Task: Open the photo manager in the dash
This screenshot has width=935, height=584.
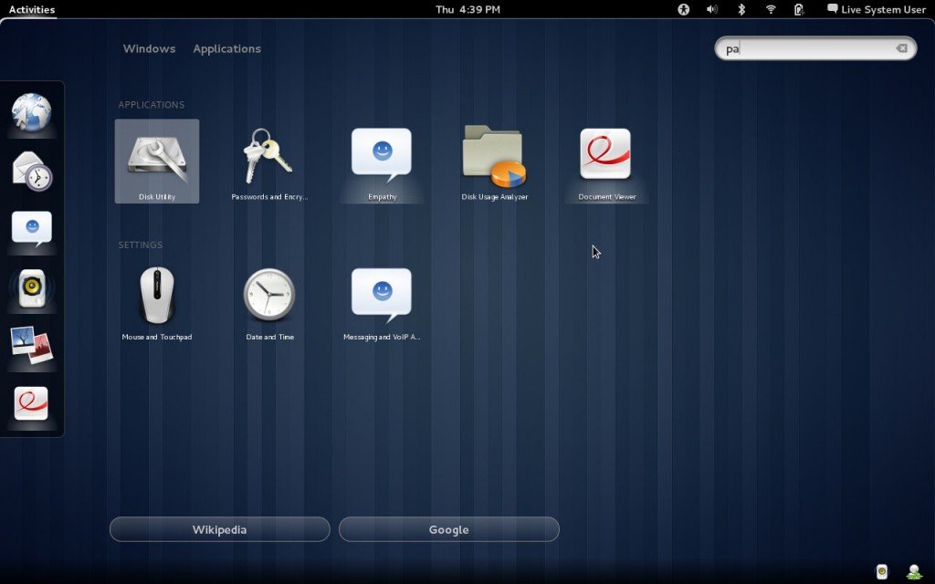Action: 32,348
